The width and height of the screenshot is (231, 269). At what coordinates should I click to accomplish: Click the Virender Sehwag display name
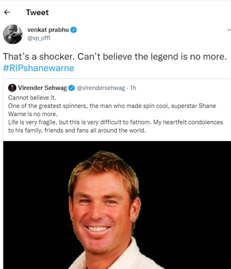coord(42,88)
